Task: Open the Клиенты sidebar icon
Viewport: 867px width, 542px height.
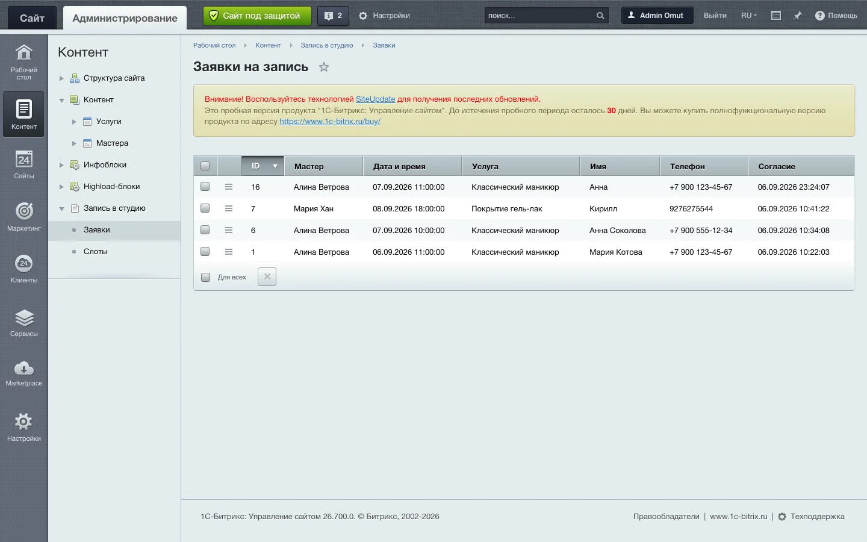Action: pos(23,269)
